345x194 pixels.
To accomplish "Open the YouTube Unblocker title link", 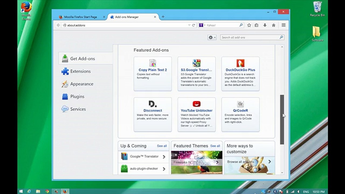I will point(196,110).
